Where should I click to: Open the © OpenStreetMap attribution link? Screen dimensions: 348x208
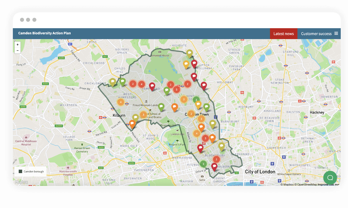tap(306, 184)
